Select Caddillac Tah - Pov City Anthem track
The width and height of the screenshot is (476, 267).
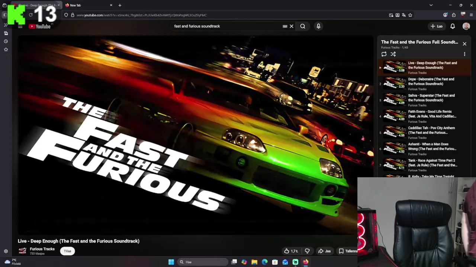coord(424,133)
